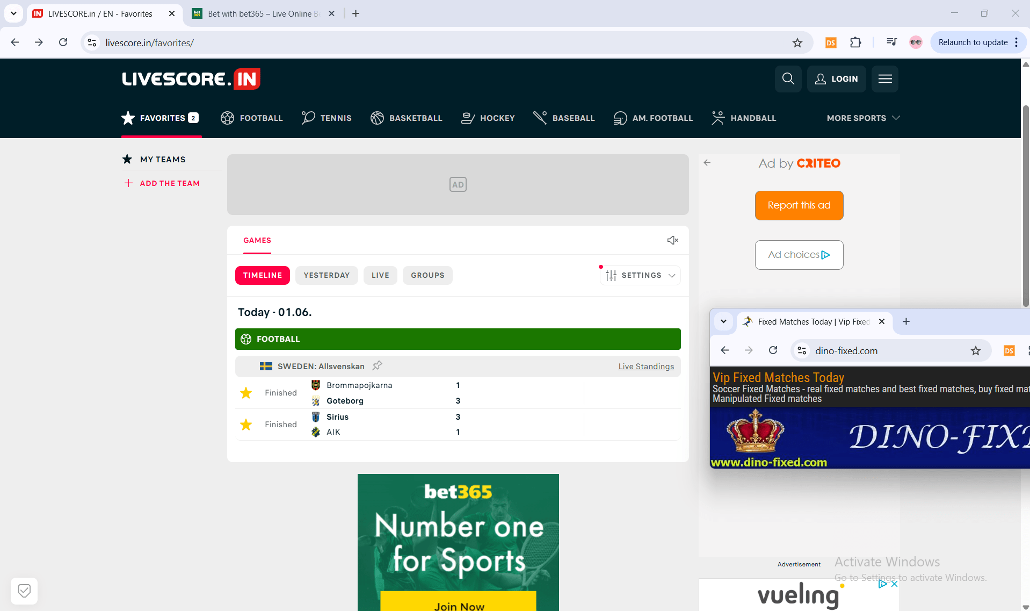
Task: Click the handball player icon
Action: pos(718,118)
